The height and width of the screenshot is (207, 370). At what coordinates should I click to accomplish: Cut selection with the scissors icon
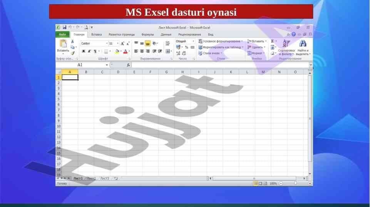tap(72, 41)
